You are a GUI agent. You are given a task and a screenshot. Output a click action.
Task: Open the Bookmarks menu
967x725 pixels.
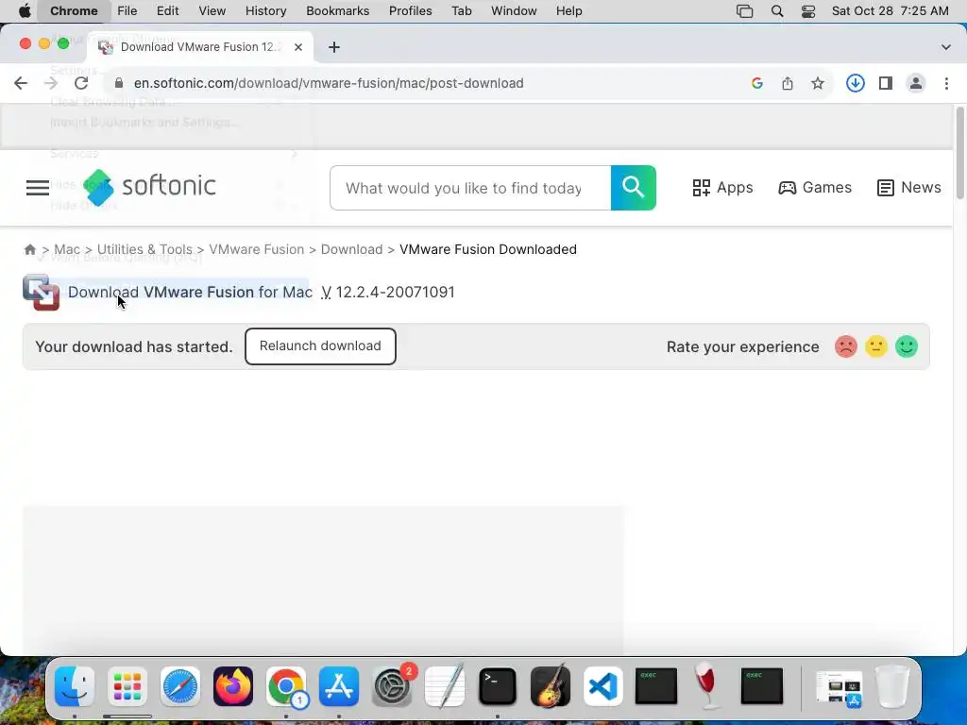click(338, 10)
